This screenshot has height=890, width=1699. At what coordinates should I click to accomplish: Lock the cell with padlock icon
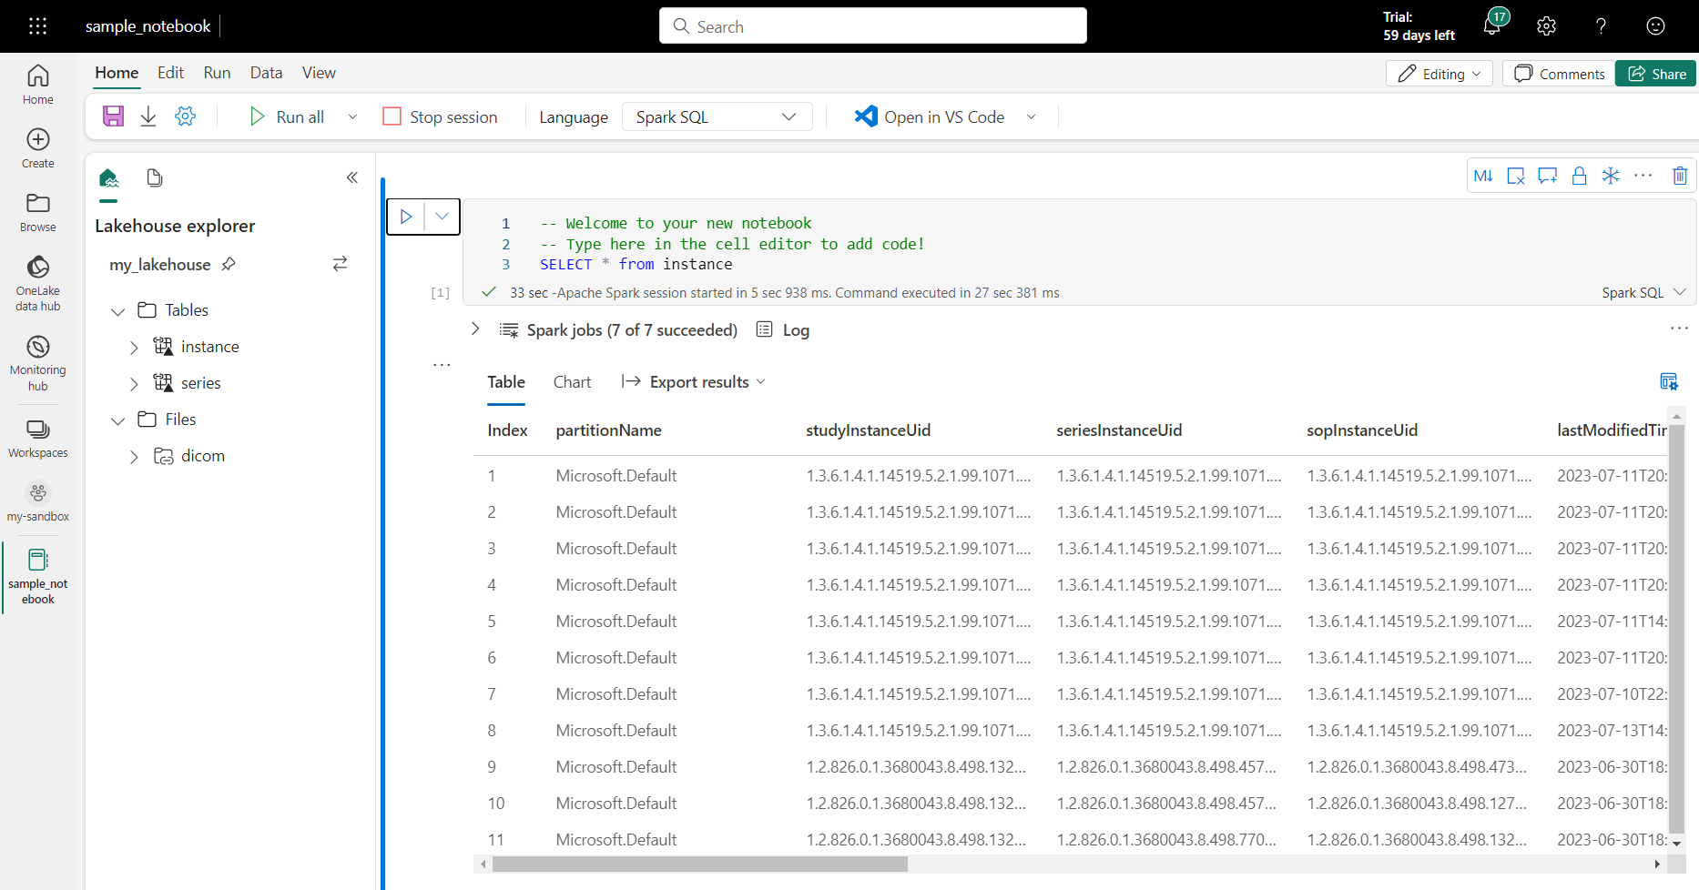click(x=1579, y=176)
